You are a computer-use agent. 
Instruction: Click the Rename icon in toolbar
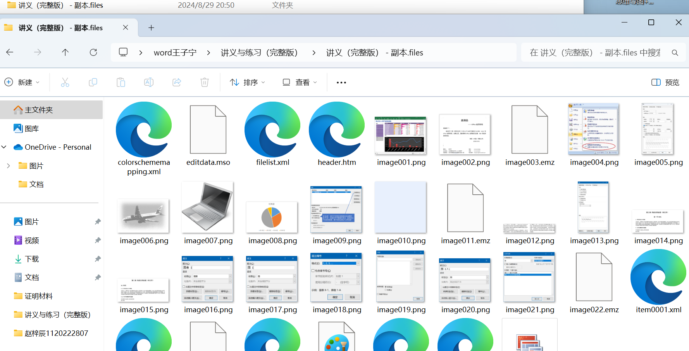coord(149,82)
